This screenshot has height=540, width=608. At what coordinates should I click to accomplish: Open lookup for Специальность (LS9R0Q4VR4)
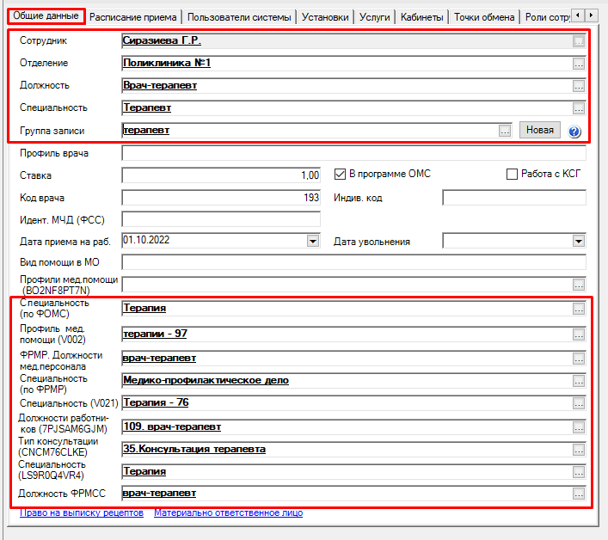click(x=579, y=473)
